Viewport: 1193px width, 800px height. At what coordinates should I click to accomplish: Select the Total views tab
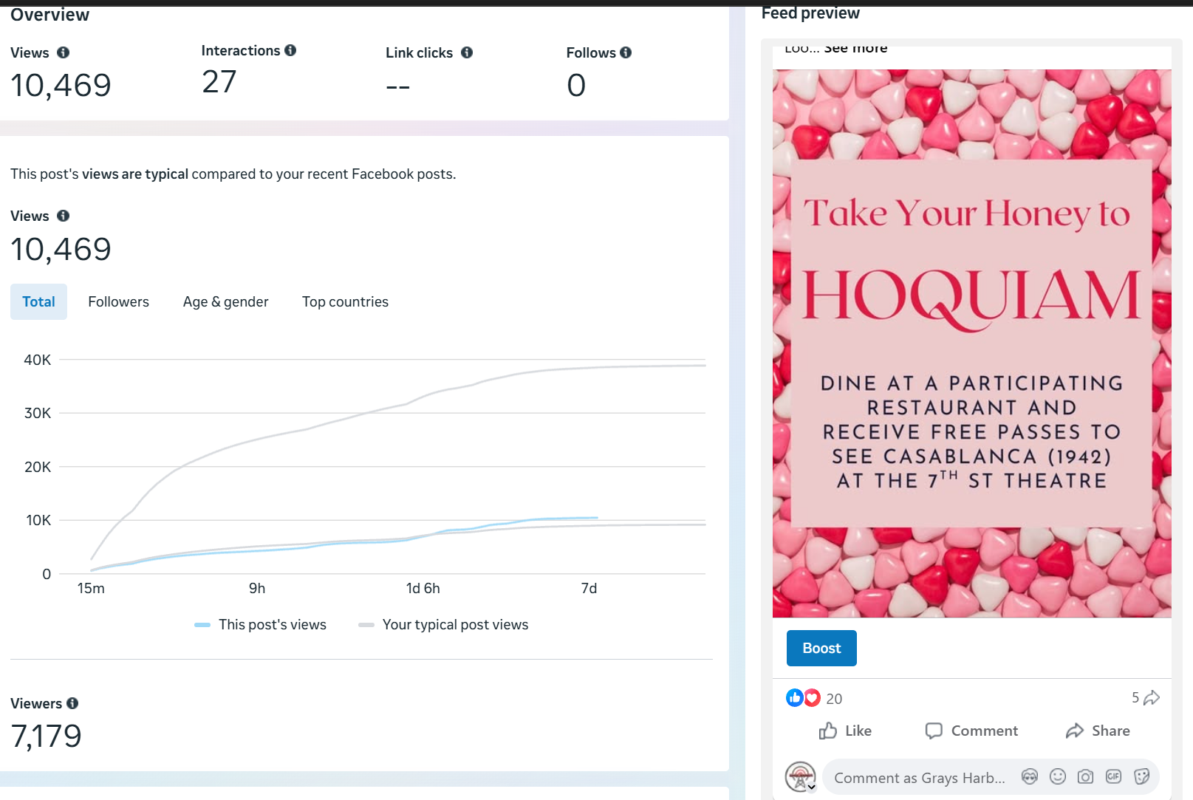(x=38, y=301)
